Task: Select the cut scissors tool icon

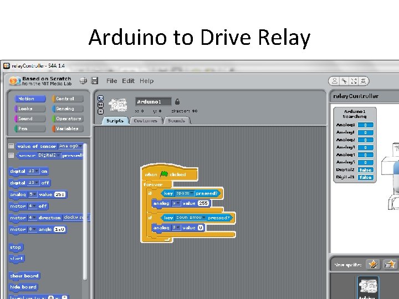Action: click(x=344, y=81)
